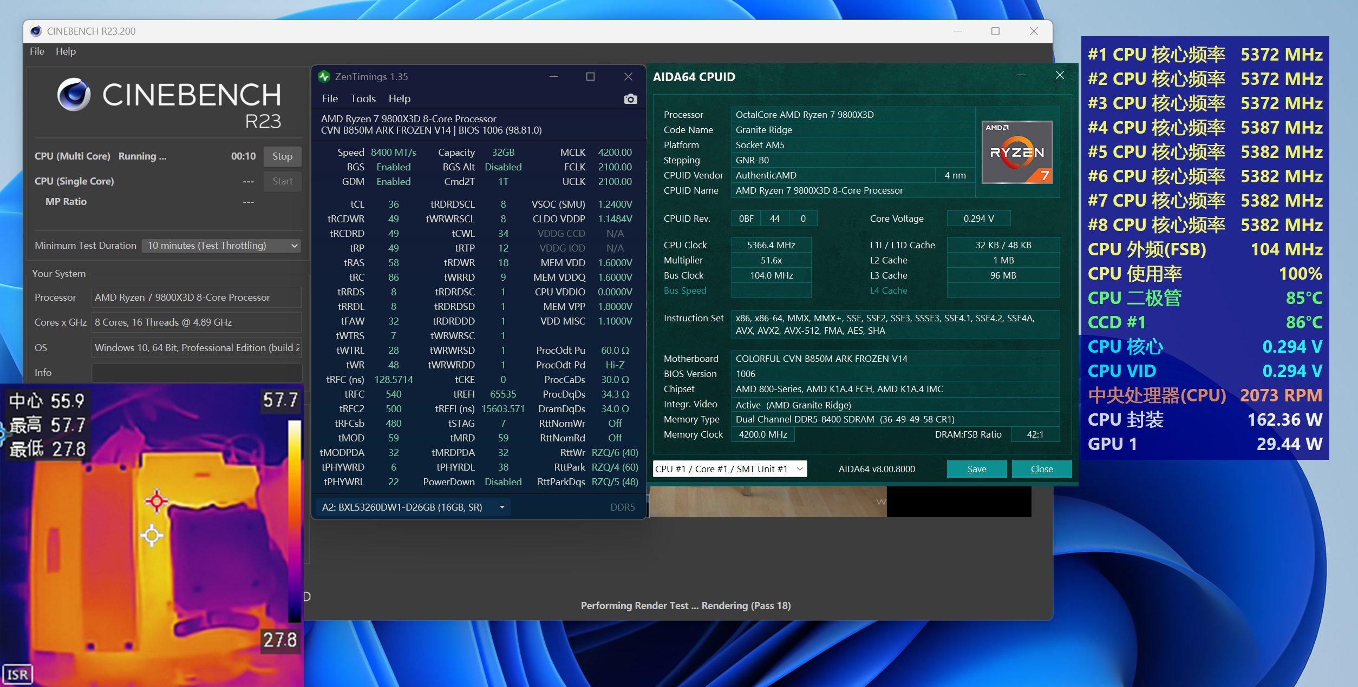The image size is (1358, 687).
Task: Click the Cinebench icon in the title bar
Action: (36, 31)
